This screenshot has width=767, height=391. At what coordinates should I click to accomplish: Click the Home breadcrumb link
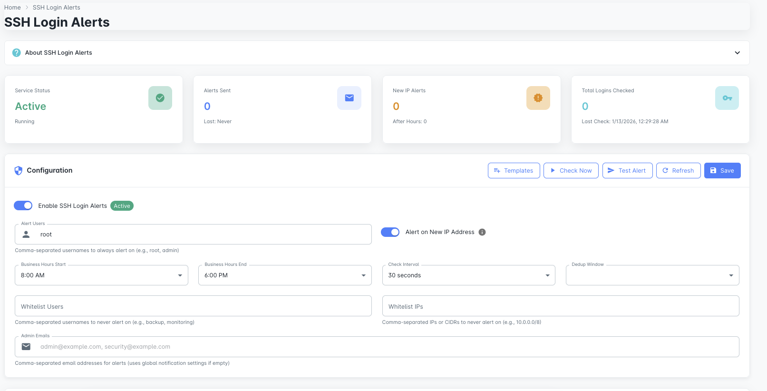[x=12, y=8]
